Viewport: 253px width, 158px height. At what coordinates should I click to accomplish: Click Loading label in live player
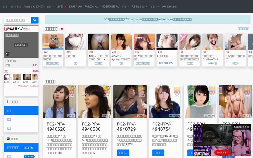pyautogui.click(x=21, y=45)
